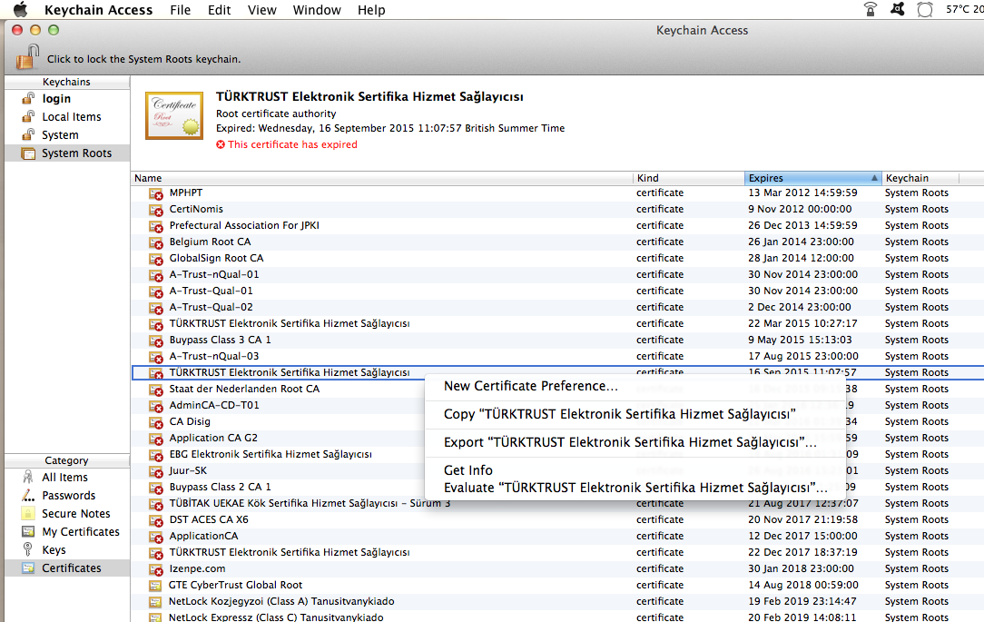Show the Certificates category
The width and height of the screenshot is (984, 622).
[x=67, y=568]
